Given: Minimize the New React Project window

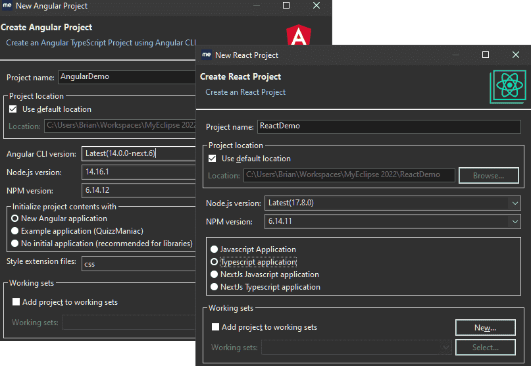Looking at the screenshot, I should [456, 55].
